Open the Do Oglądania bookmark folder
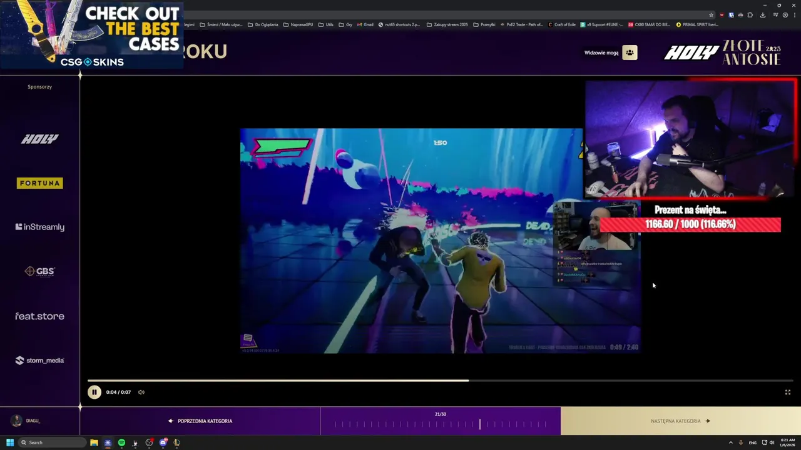The width and height of the screenshot is (801, 450). 263,24
